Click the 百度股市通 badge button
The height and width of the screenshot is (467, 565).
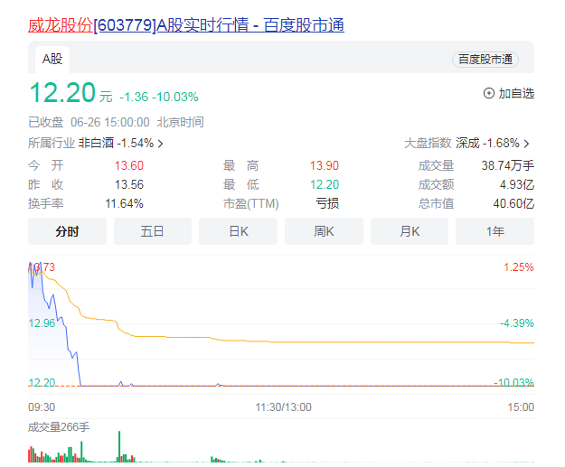point(485,60)
